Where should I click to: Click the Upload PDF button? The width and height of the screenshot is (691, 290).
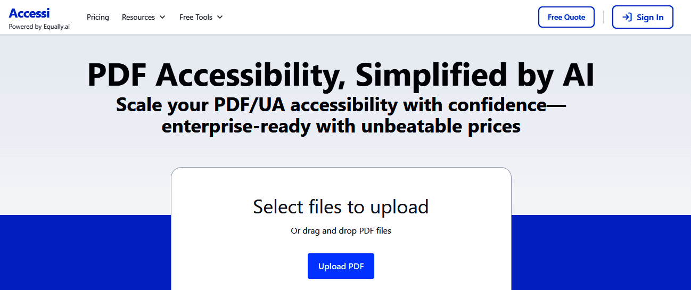[341, 266]
